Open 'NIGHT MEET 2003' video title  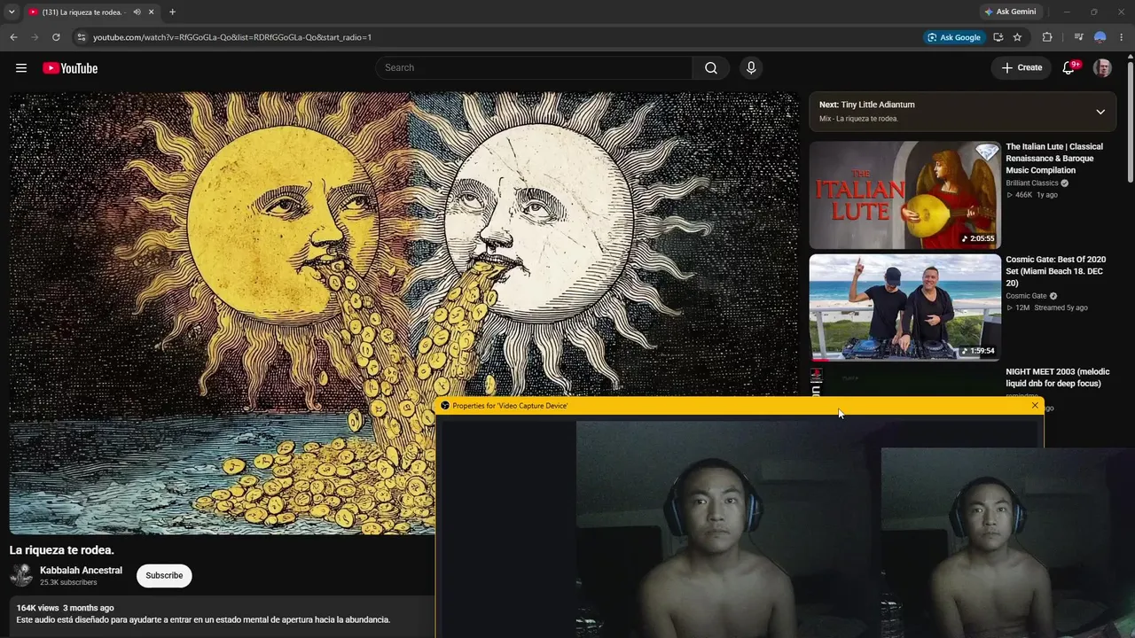[x=1058, y=377]
